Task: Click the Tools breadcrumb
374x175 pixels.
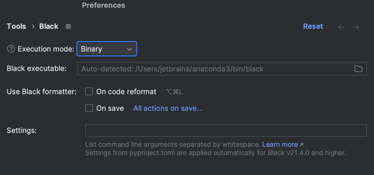Action: tap(16, 26)
